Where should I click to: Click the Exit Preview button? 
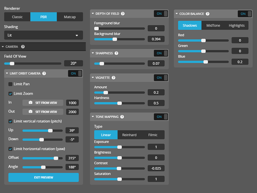[43, 177]
